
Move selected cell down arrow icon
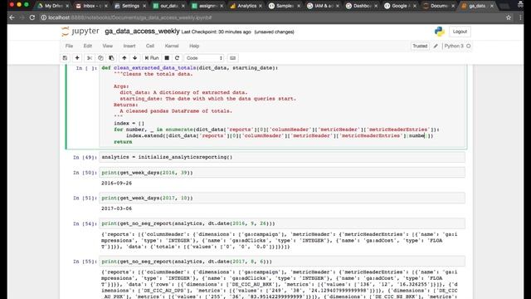pos(134,58)
